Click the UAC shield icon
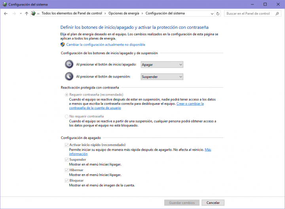The width and height of the screenshot is (285, 209). pos(63,45)
